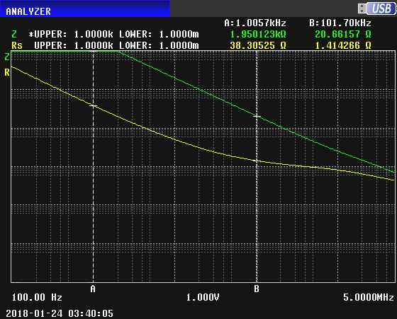397x319 pixels.
Task: Click cursor B crosshair on Z curve
Action: click(257, 116)
